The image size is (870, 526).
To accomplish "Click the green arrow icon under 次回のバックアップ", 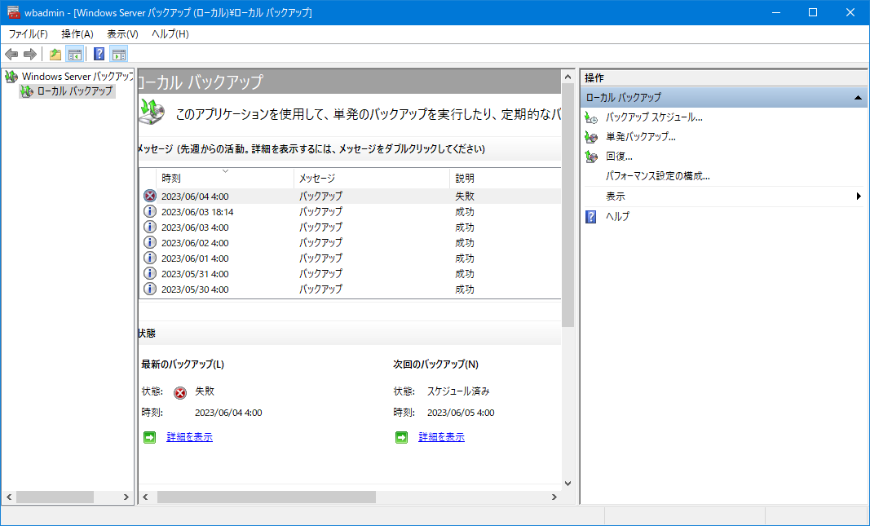I will [x=402, y=438].
